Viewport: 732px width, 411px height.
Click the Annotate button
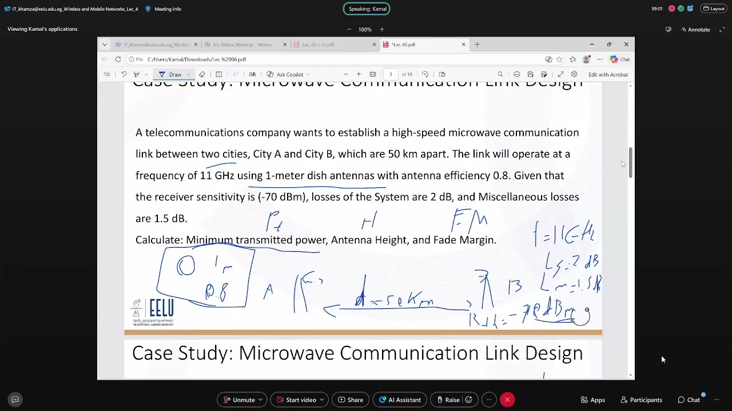pyautogui.click(x=695, y=30)
